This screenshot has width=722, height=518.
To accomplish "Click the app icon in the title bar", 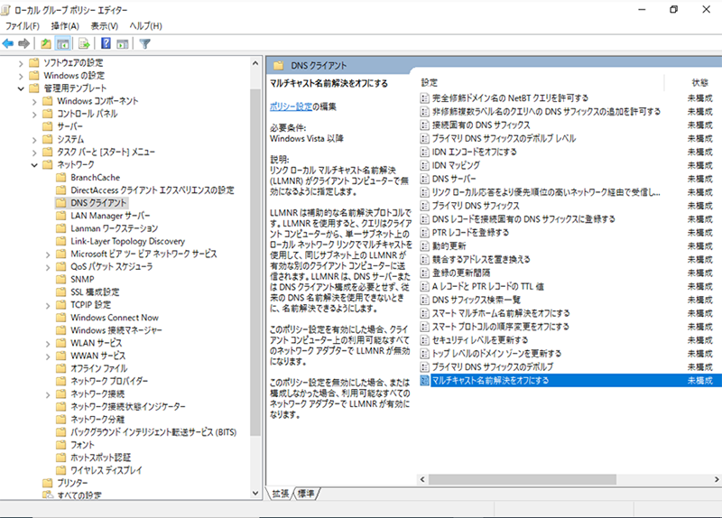I will [x=6, y=10].
